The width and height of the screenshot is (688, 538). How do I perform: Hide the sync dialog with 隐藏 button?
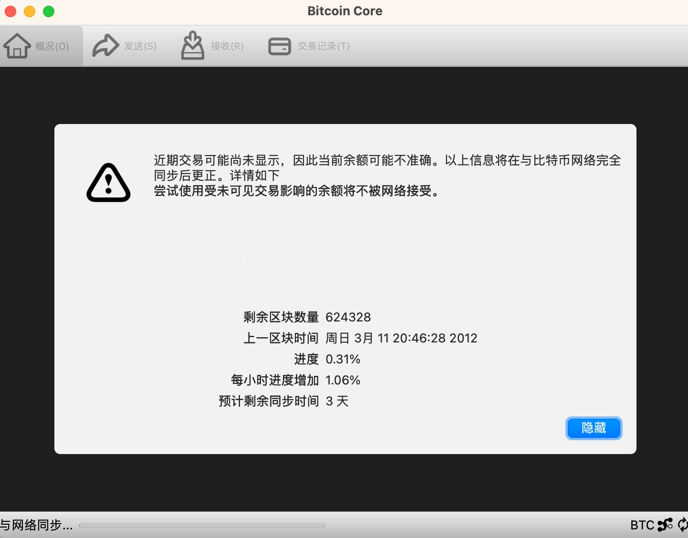pos(594,428)
